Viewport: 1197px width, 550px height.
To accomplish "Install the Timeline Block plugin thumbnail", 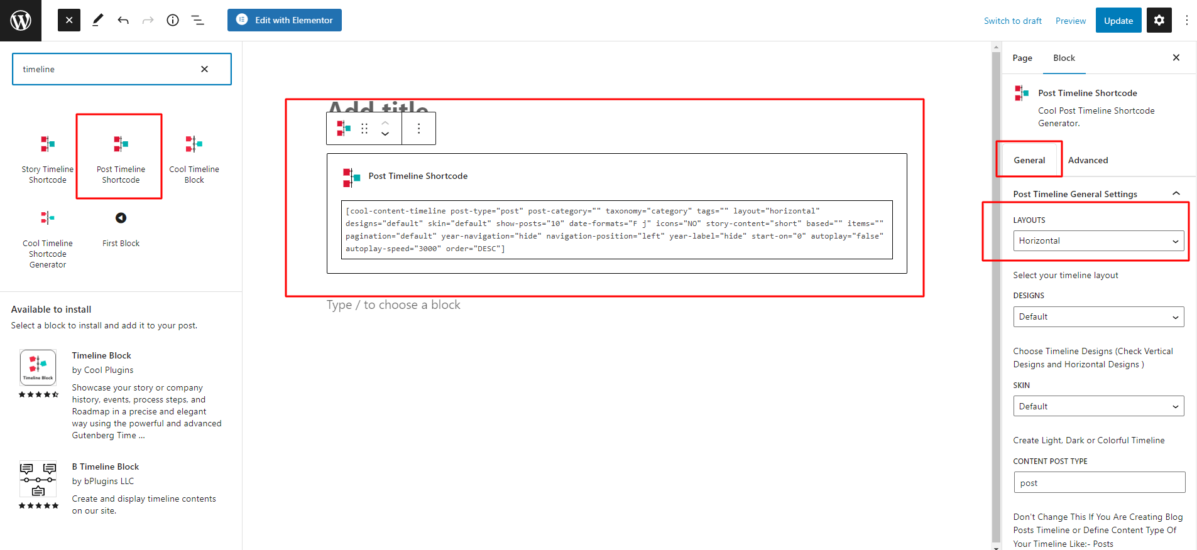I will 38,367.
